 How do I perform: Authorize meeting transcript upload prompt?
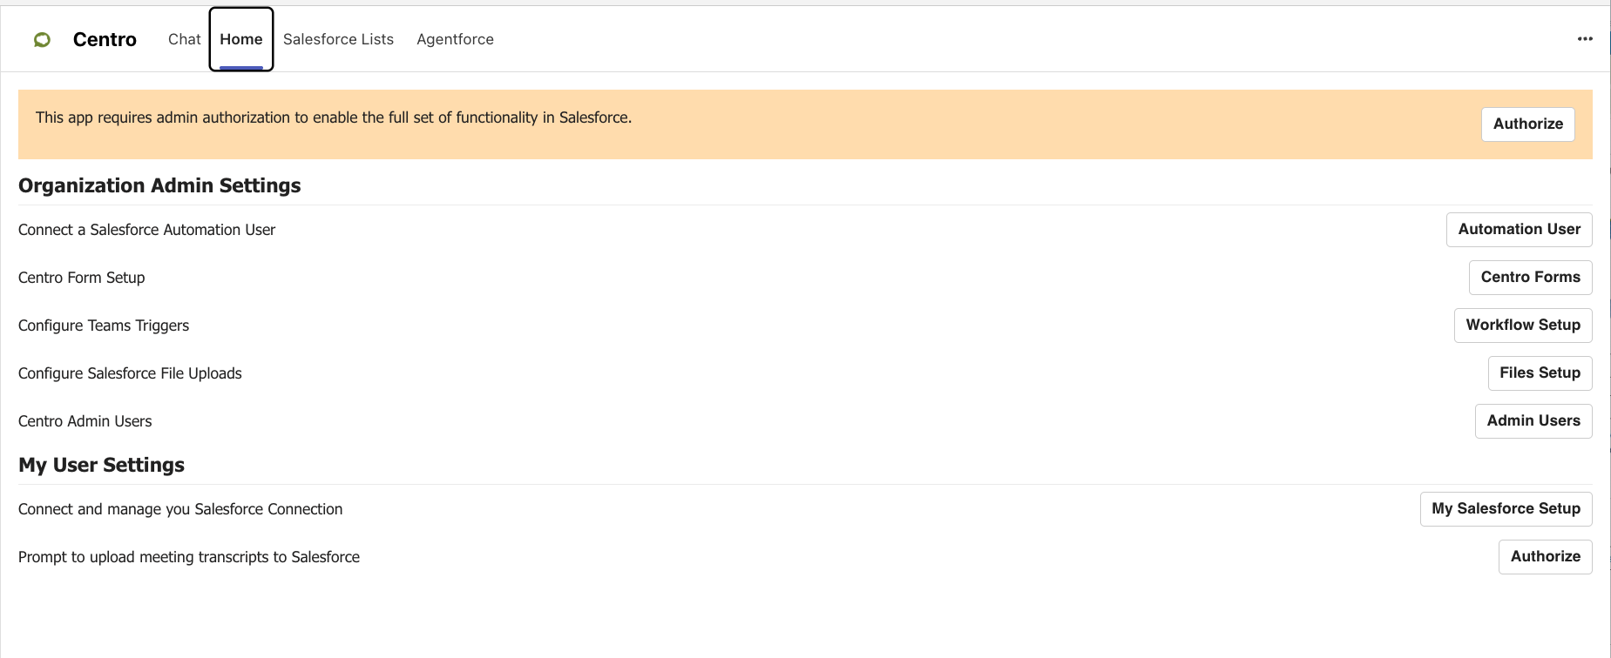[1546, 557]
